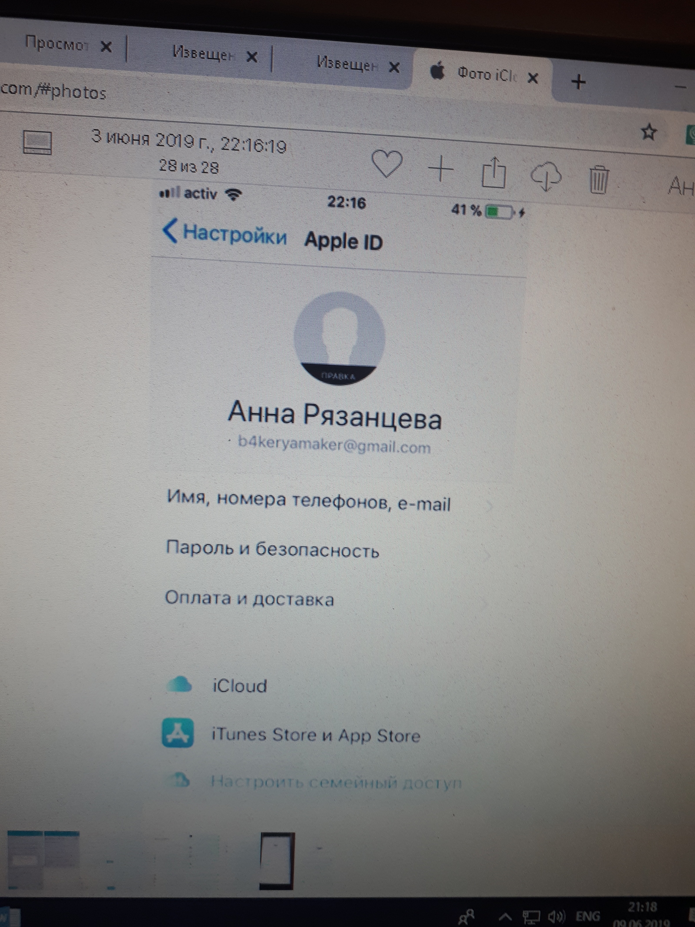Click the address bar showing com/#photos
Screen dimensions: 695x927
pyautogui.click(x=53, y=91)
